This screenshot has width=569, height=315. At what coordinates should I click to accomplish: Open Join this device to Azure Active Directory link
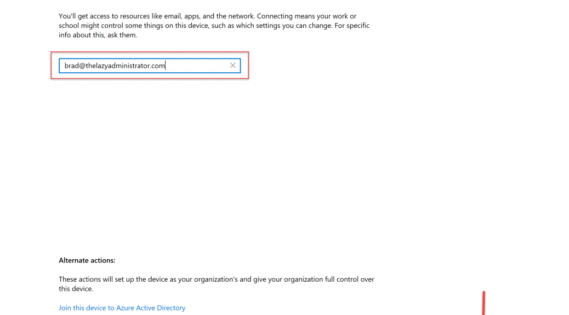122,308
